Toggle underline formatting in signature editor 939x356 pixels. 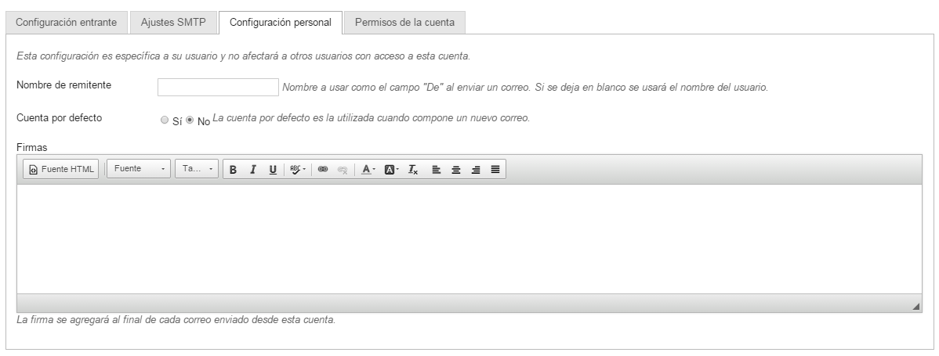tap(272, 169)
